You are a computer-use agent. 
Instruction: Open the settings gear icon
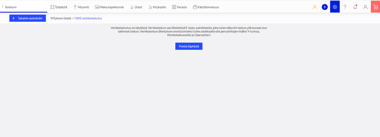coord(335,7)
